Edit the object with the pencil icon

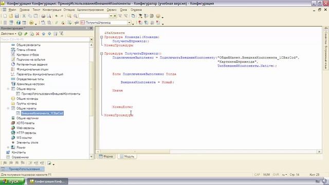26,33
